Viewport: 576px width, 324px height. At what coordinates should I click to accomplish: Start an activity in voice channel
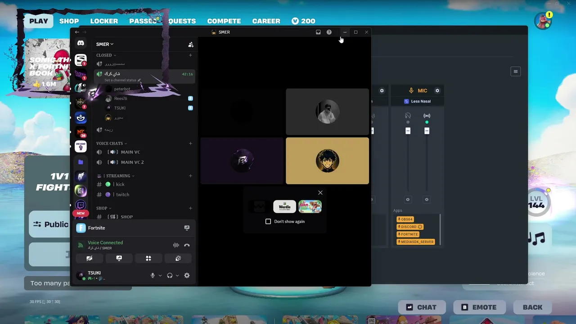[x=148, y=258]
